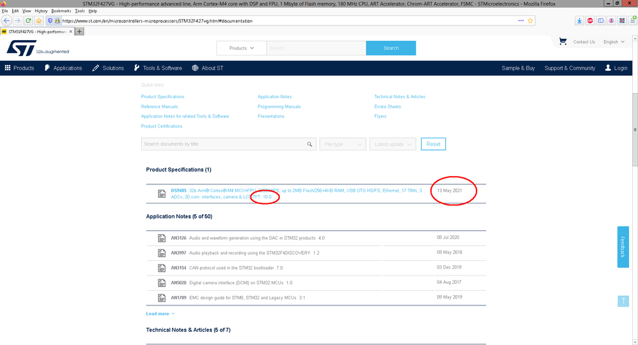Click the blue Search button
Screen dimensions: 638x345
pos(391,48)
